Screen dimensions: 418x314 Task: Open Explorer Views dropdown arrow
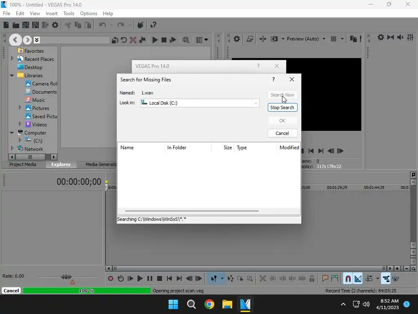click(x=206, y=40)
